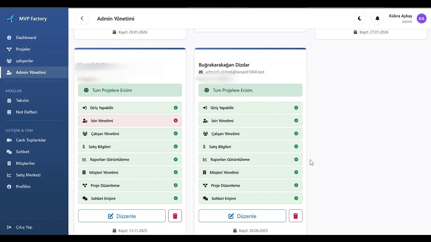Toggle Satış Bilgileri for Buğrakarakağan Dizdar

pyautogui.click(x=296, y=147)
